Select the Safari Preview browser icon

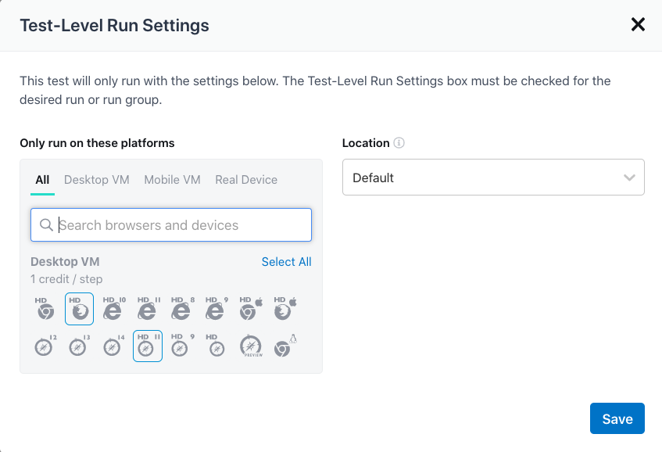[x=251, y=346]
